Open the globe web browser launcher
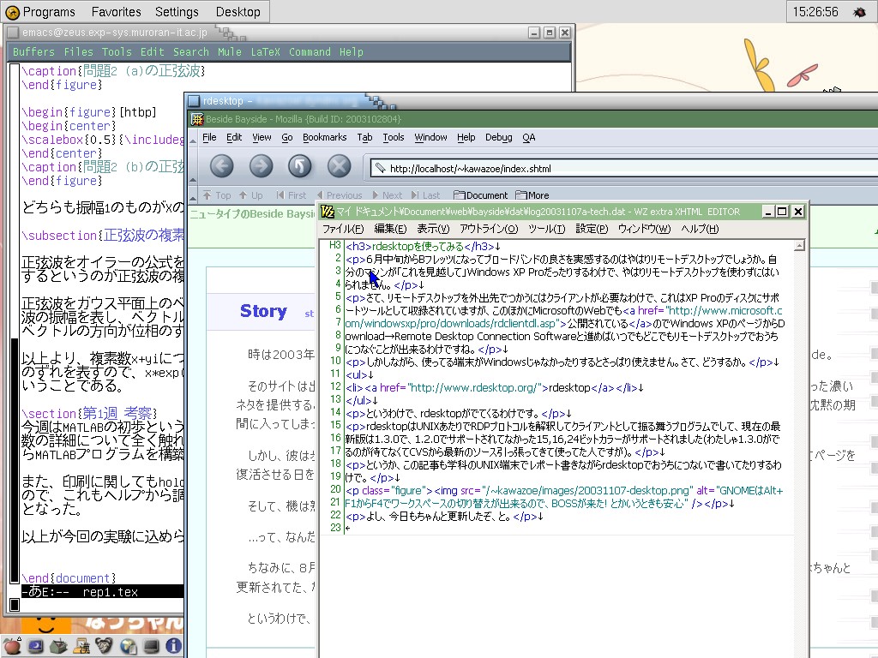This screenshot has height=658, width=878. pyautogui.click(x=128, y=646)
